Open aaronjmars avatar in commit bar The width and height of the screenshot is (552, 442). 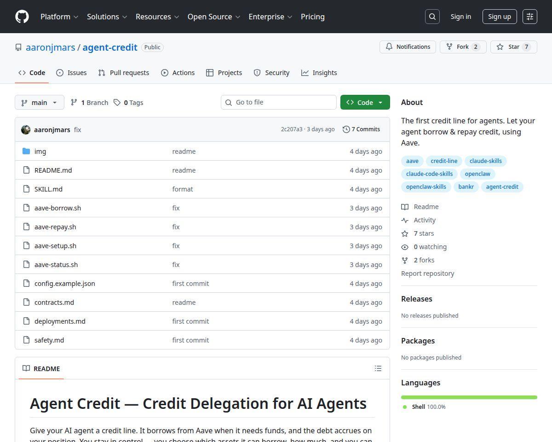pyautogui.click(x=26, y=130)
